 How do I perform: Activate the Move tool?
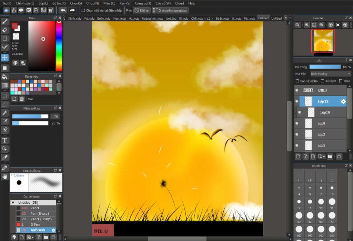tap(5, 58)
